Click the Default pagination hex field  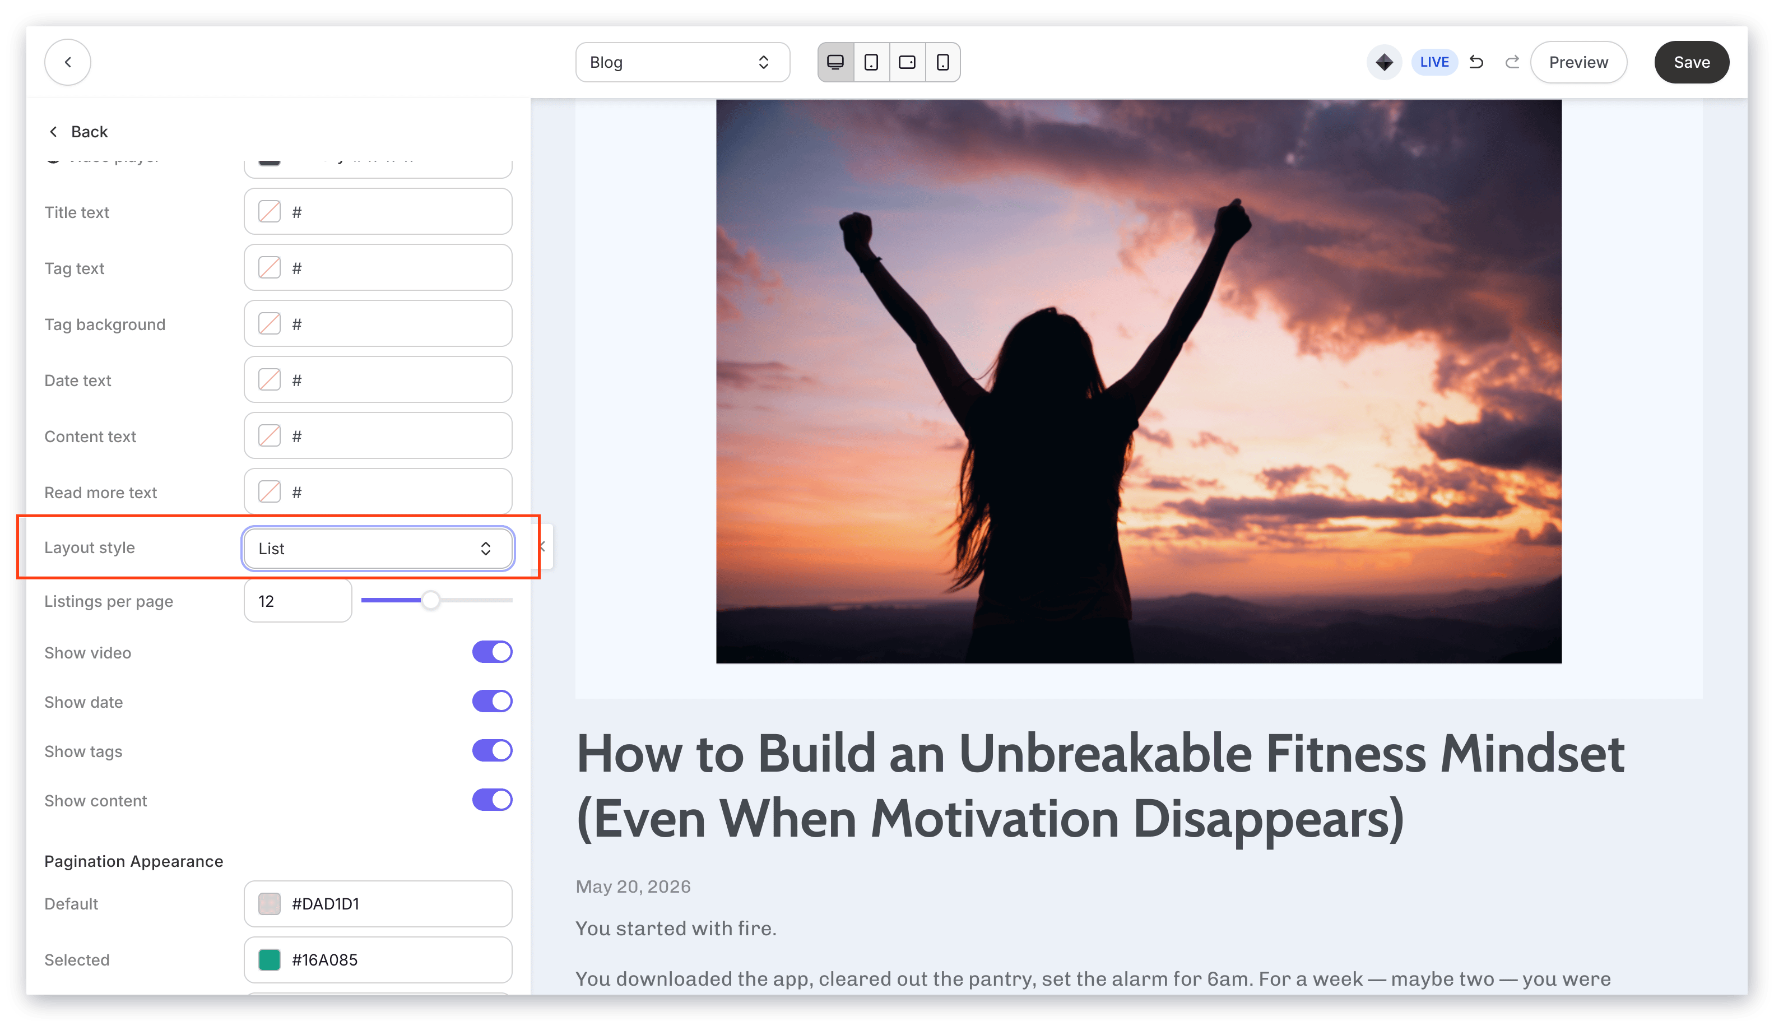pos(377,904)
